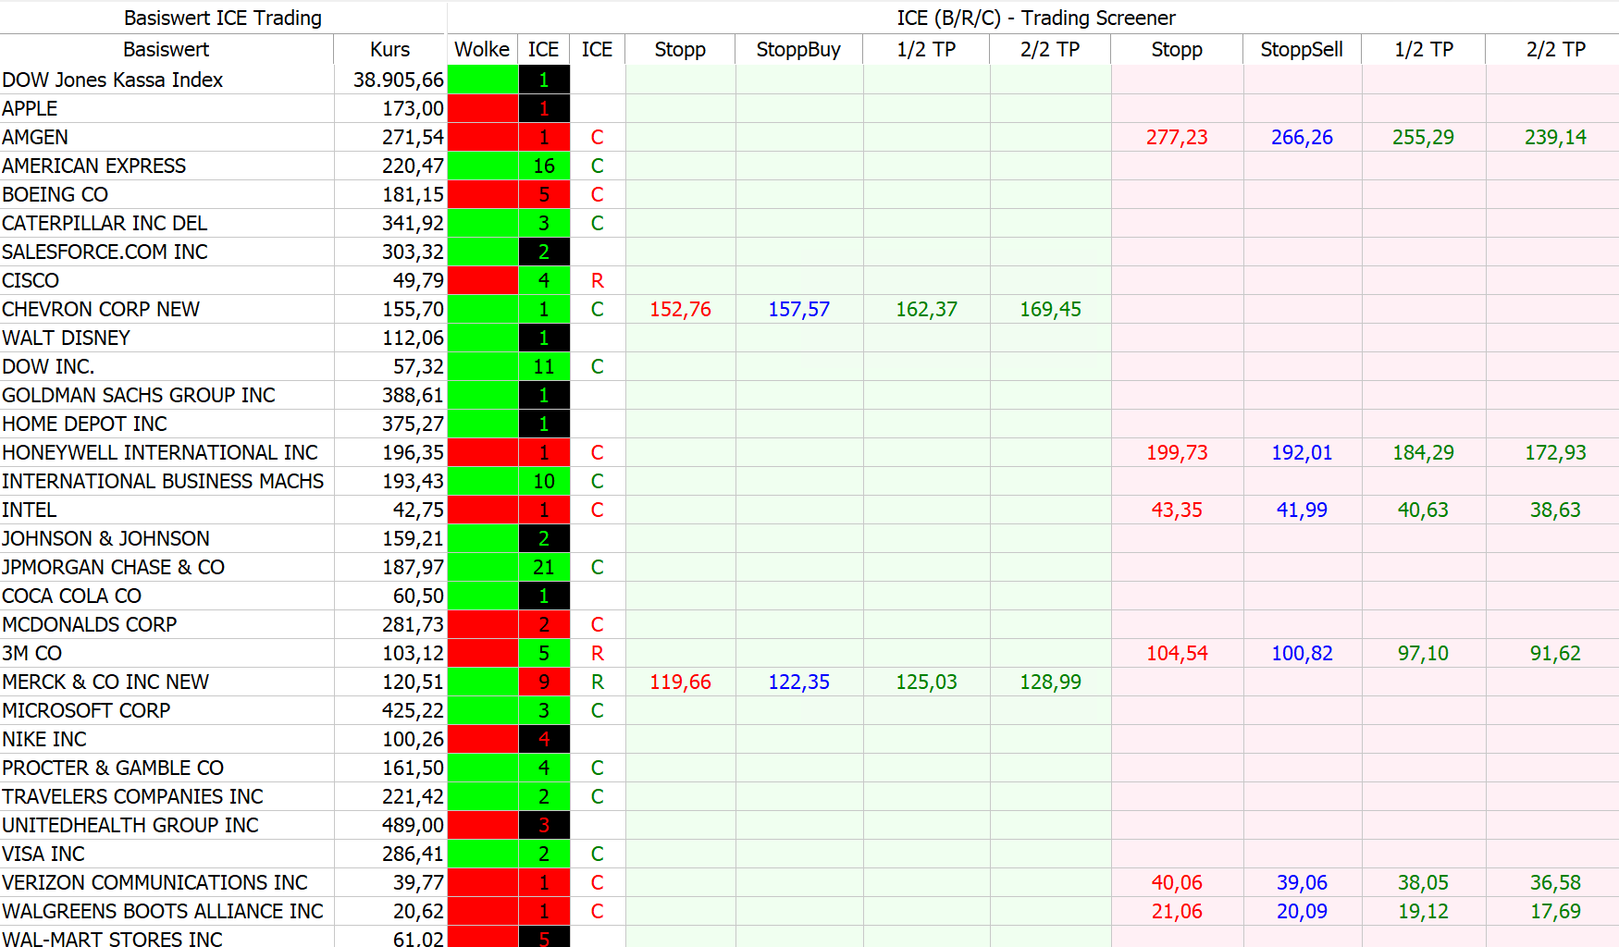Select COCA COLA CO price 60,50
This screenshot has width=1619, height=947.
(x=418, y=596)
